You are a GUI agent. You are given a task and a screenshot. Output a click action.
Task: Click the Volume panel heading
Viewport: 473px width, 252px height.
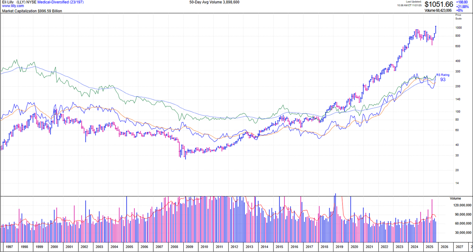456,199
